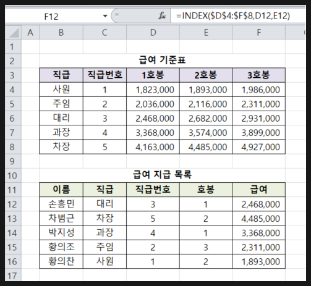Select row 17 header

13,275
